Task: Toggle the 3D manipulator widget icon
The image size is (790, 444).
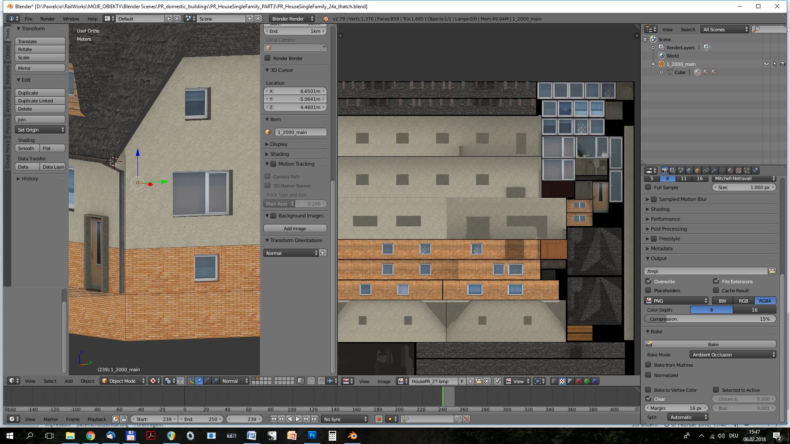Action: pyautogui.click(x=191, y=381)
